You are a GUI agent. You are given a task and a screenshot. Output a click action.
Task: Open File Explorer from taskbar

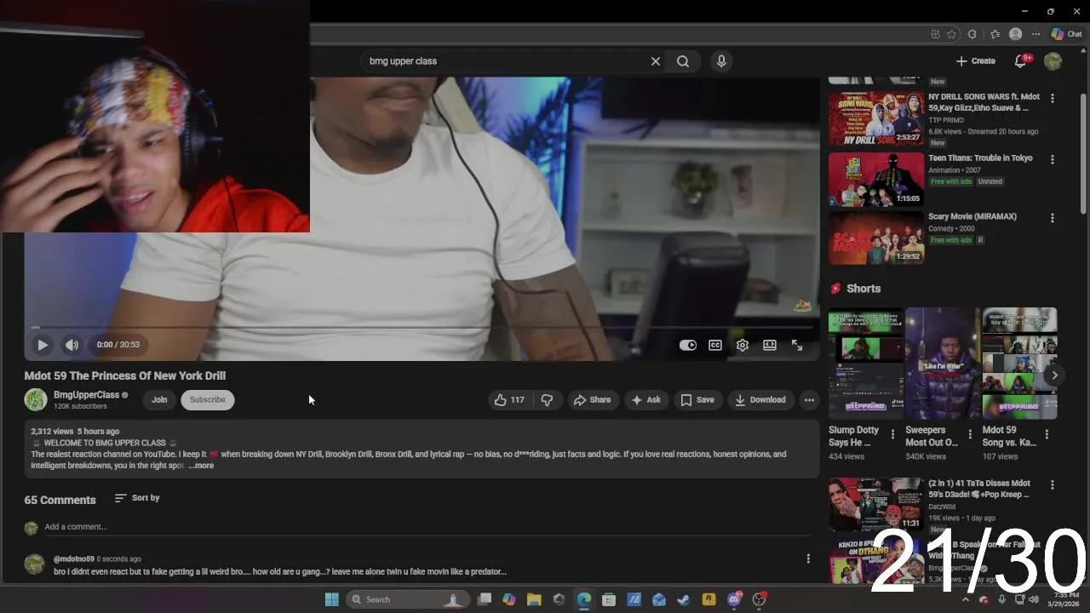tap(534, 599)
